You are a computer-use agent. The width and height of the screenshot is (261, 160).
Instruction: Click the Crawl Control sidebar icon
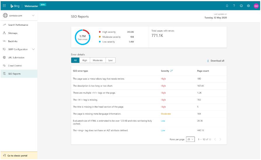[4, 66]
